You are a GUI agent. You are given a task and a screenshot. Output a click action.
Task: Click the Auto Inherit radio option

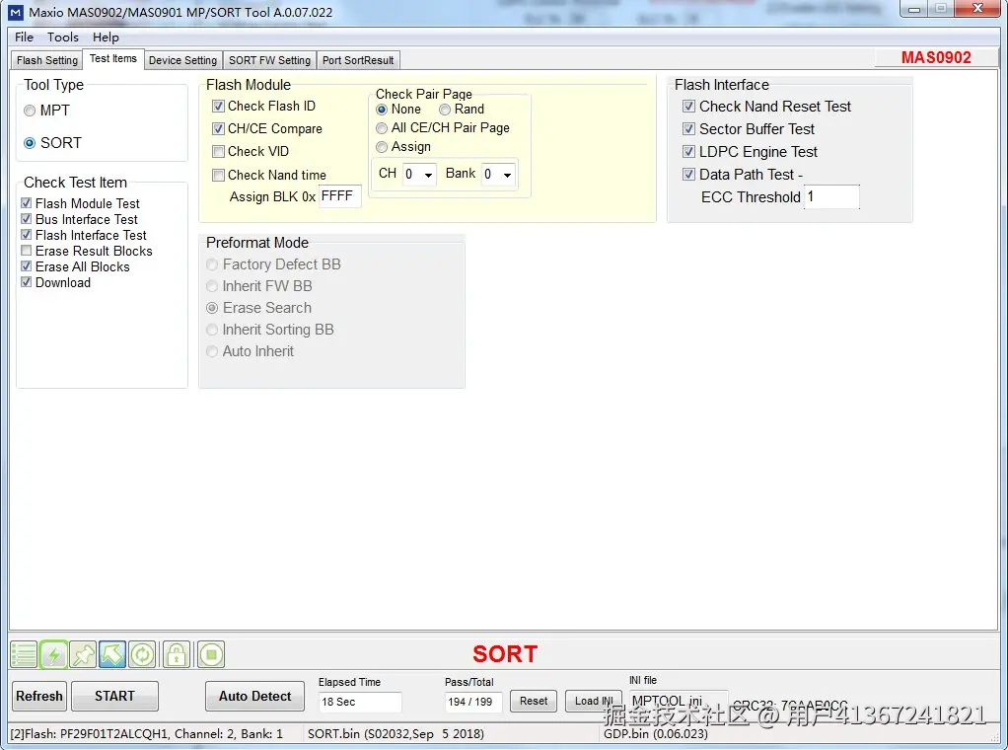pyautogui.click(x=212, y=352)
